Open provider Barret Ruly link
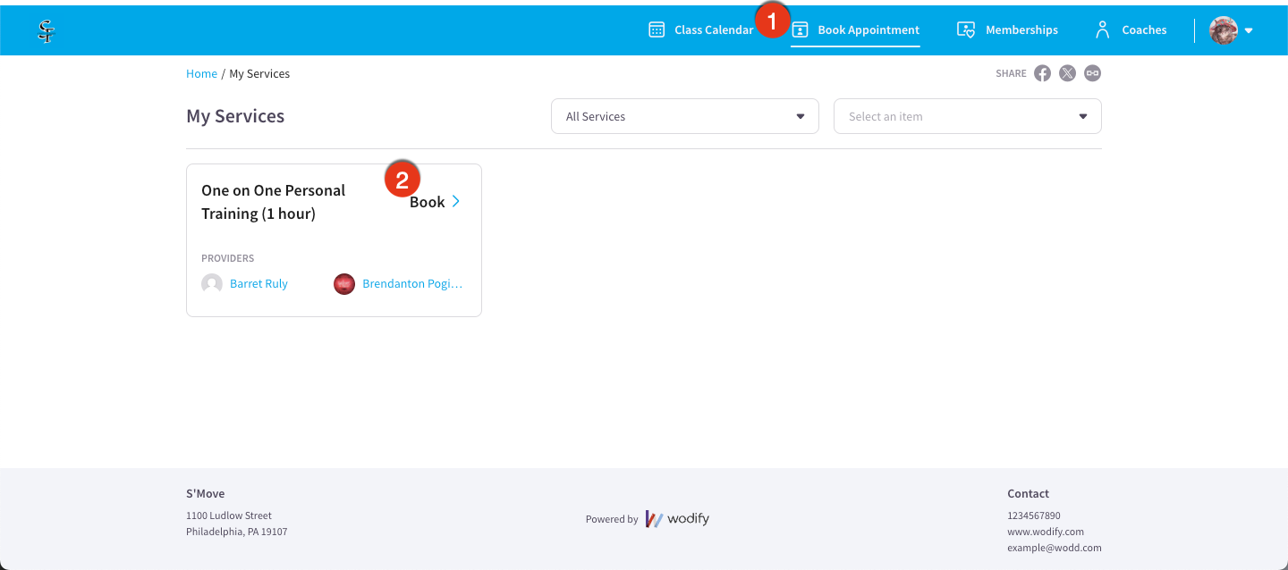The width and height of the screenshot is (1288, 570). tap(258, 284)
